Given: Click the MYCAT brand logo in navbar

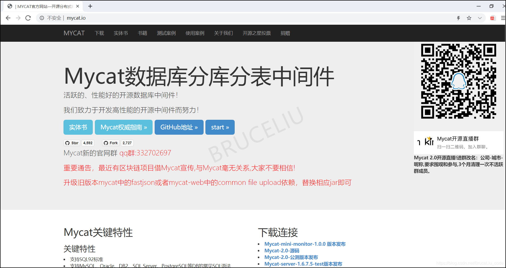Looking at the screenshot, I should (74, 33).
